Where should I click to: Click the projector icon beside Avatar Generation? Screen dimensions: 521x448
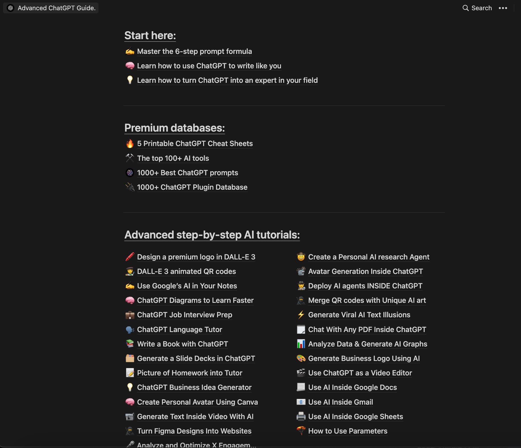click(x=301, y=271)
